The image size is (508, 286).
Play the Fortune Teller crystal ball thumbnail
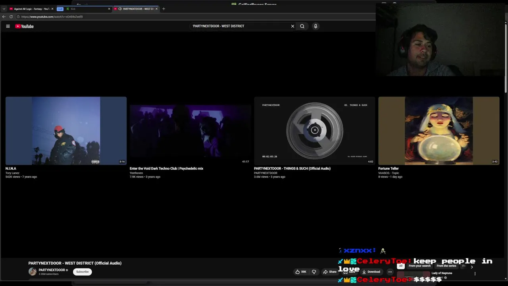click(439, 131)
